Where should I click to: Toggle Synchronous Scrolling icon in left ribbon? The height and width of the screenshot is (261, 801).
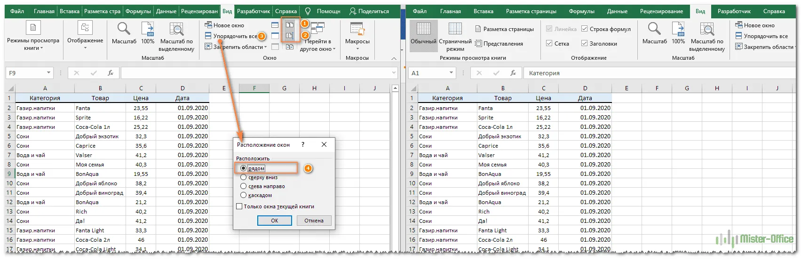pos(290,36)
